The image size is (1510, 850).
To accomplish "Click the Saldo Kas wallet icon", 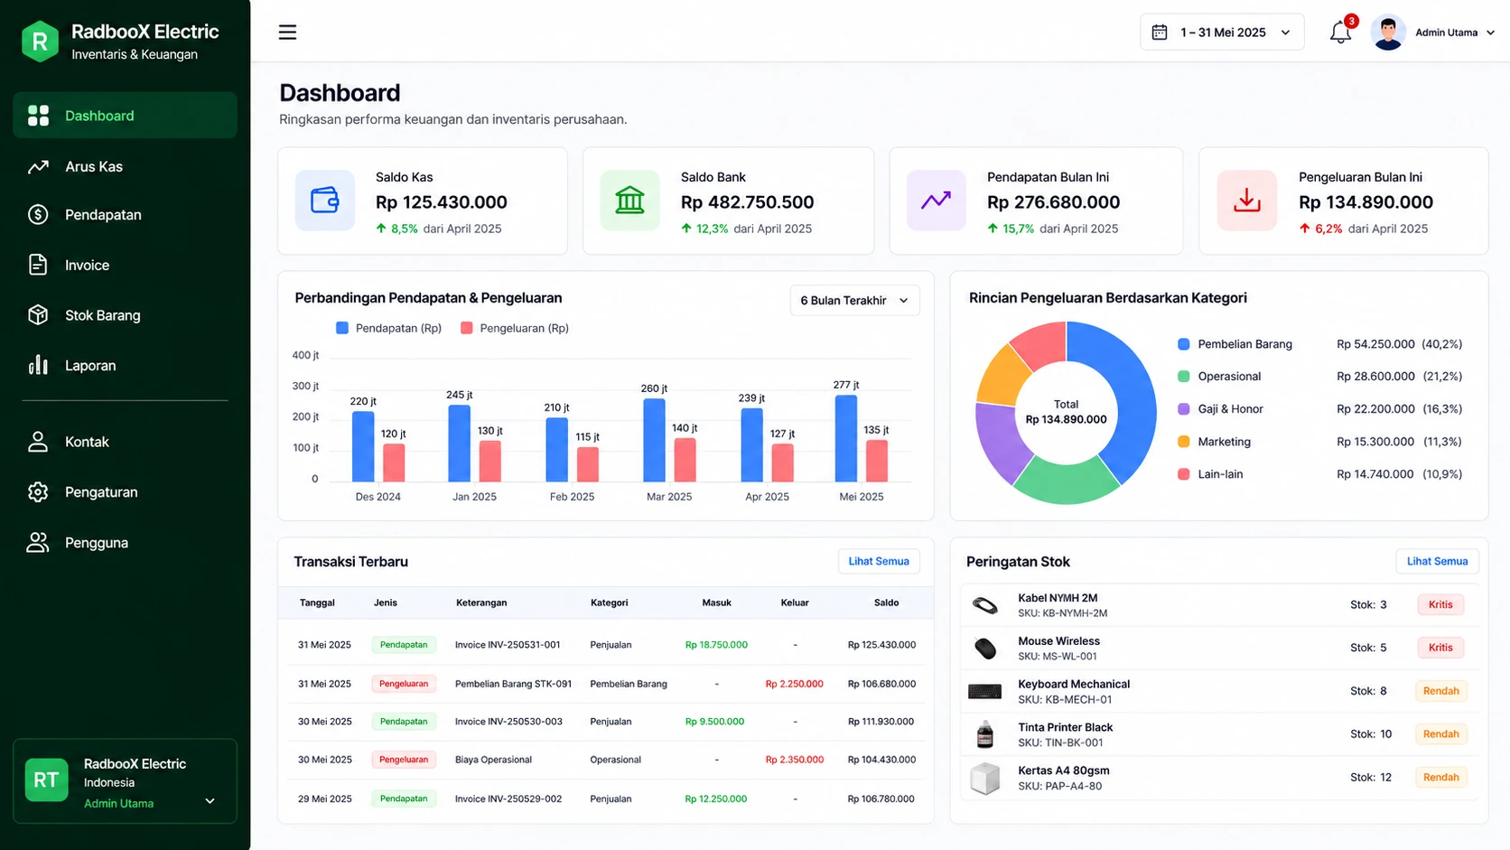I will pos(325,201).
